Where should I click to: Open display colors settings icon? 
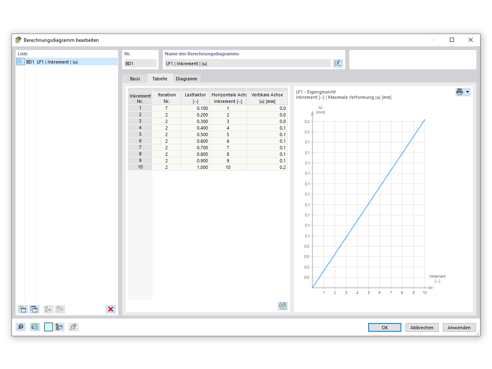point(59,327)
